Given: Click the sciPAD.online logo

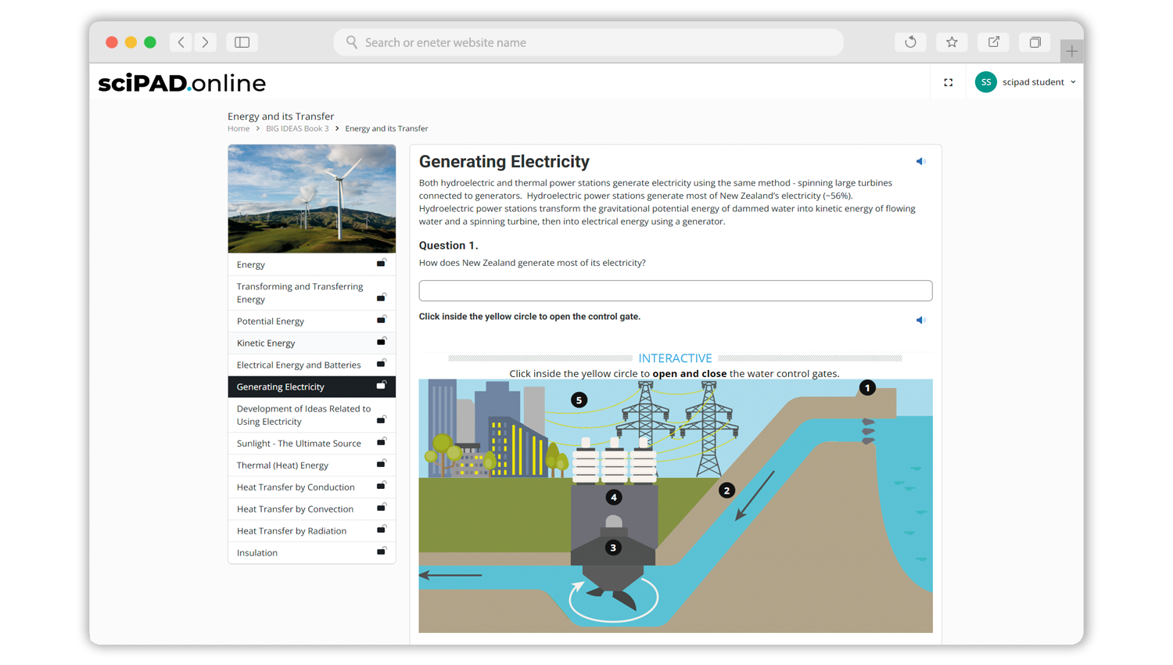Looking at the screenshot, I should tap(181, 82).
